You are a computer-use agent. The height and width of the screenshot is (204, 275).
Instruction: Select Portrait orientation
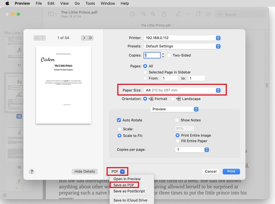pyautogui.click(x=145, y=99)
